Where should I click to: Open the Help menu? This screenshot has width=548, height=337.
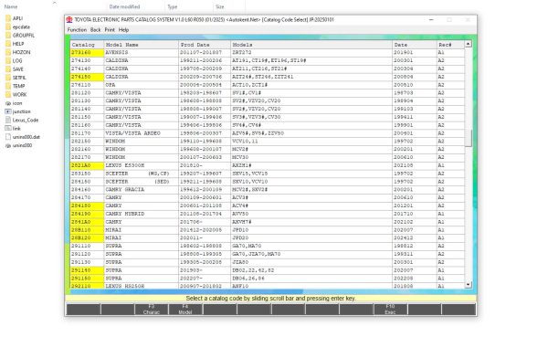click(x=123, y=30)
